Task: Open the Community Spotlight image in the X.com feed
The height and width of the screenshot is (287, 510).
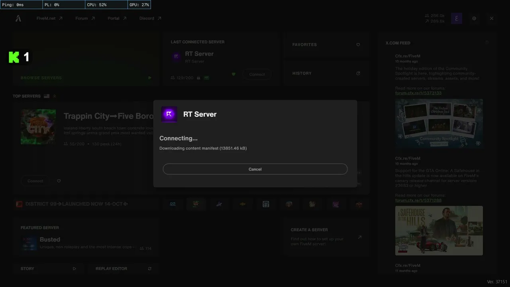Action: 439,124
